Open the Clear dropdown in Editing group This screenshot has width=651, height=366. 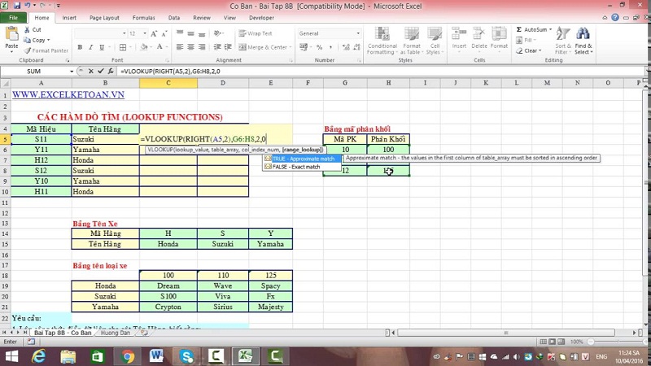point(540,50)
